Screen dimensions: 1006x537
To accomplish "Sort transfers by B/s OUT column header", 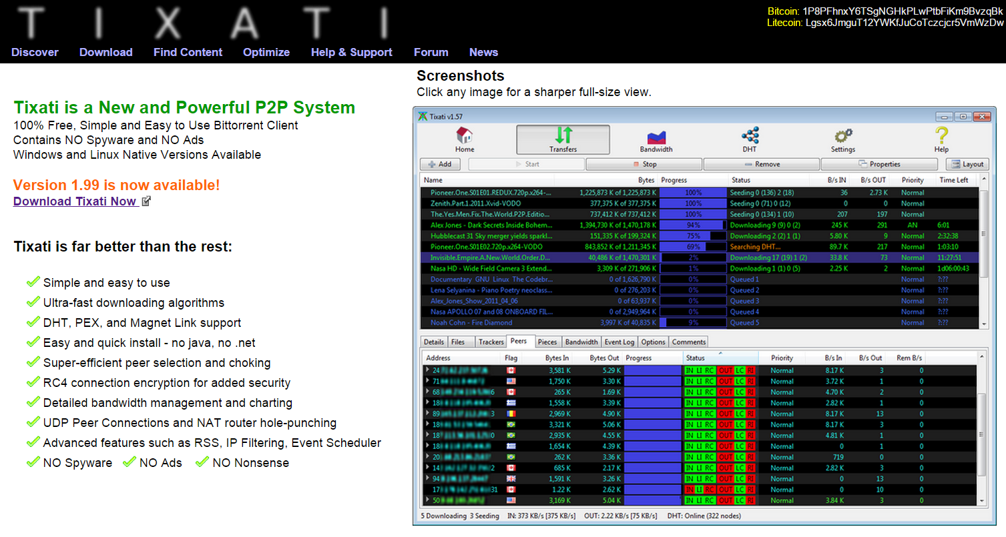I will click(x=872, y=180).
